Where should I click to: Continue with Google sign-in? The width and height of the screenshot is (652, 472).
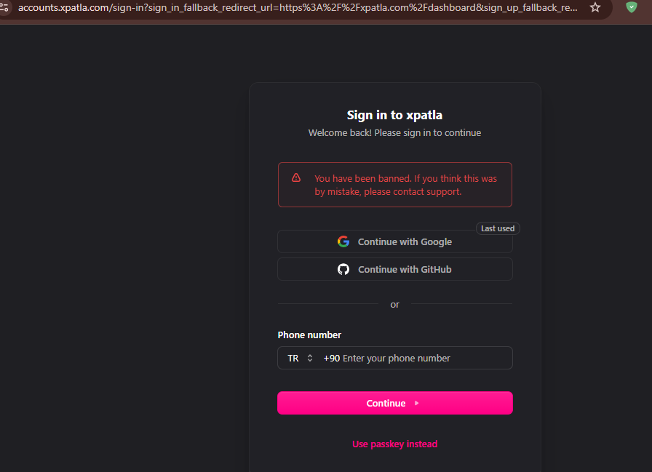394,241
